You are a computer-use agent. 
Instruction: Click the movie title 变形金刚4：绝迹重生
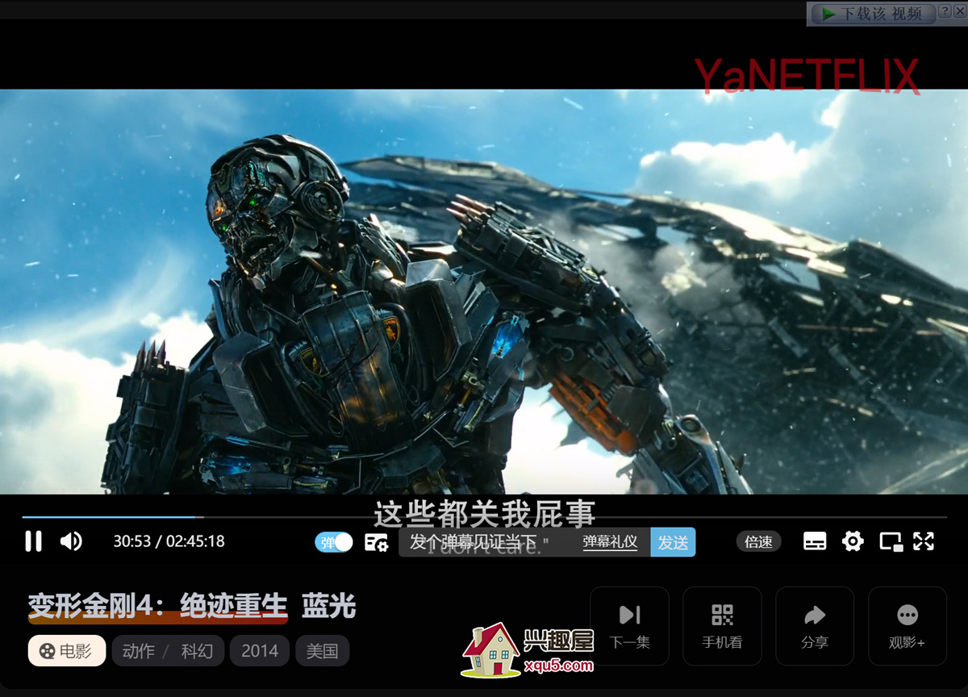158,606
